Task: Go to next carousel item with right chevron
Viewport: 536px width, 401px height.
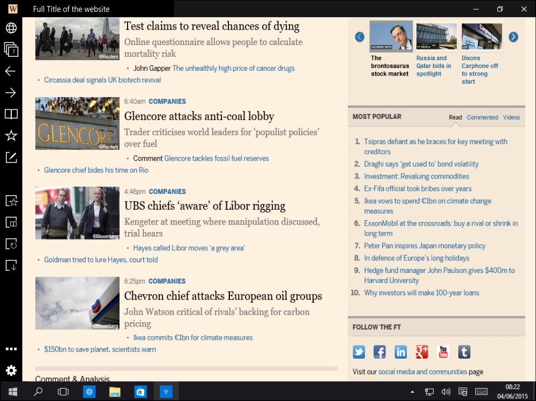Action: [513, 37]
